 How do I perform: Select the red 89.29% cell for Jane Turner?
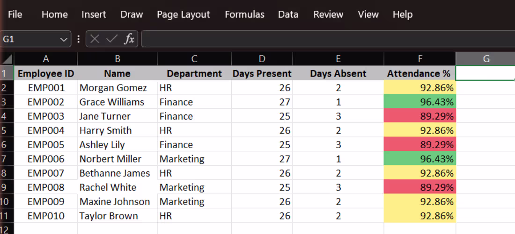pos(420,116)
